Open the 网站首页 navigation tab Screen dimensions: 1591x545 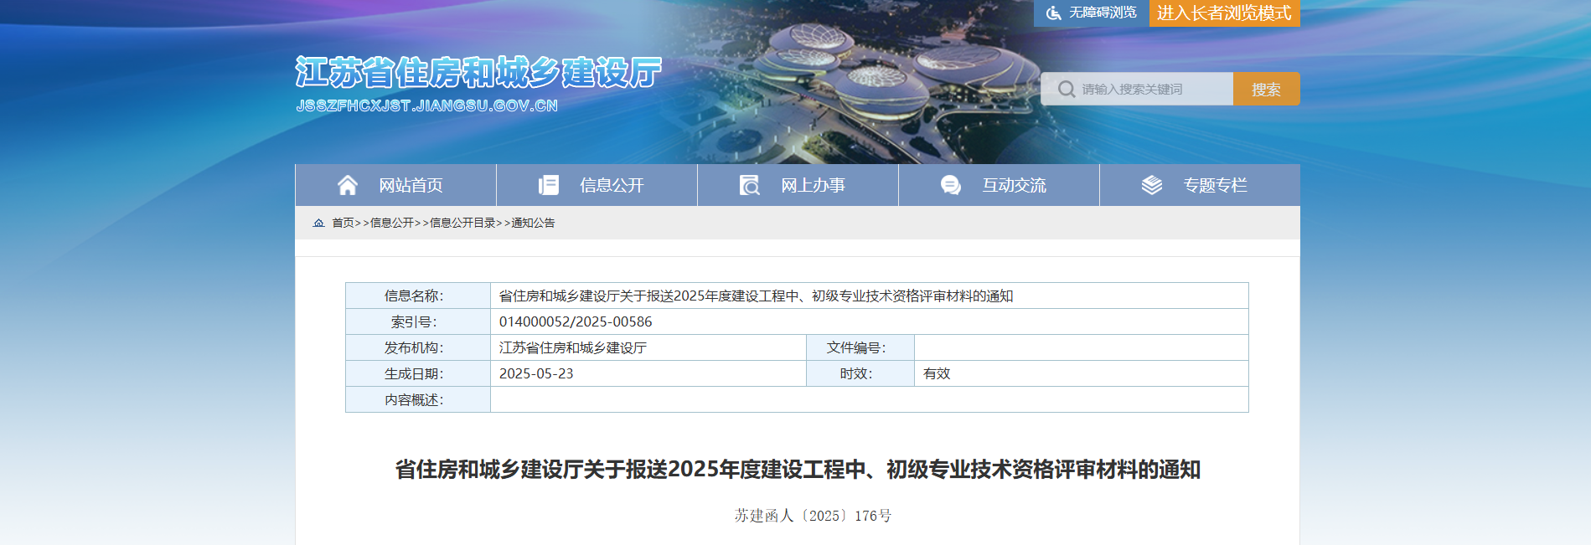coord(411,185)
